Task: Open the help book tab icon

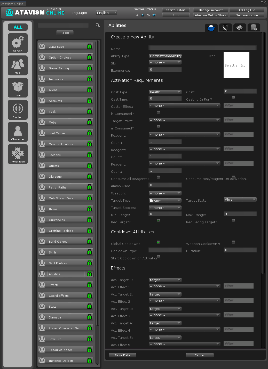Action: click(x=239, y=28)
